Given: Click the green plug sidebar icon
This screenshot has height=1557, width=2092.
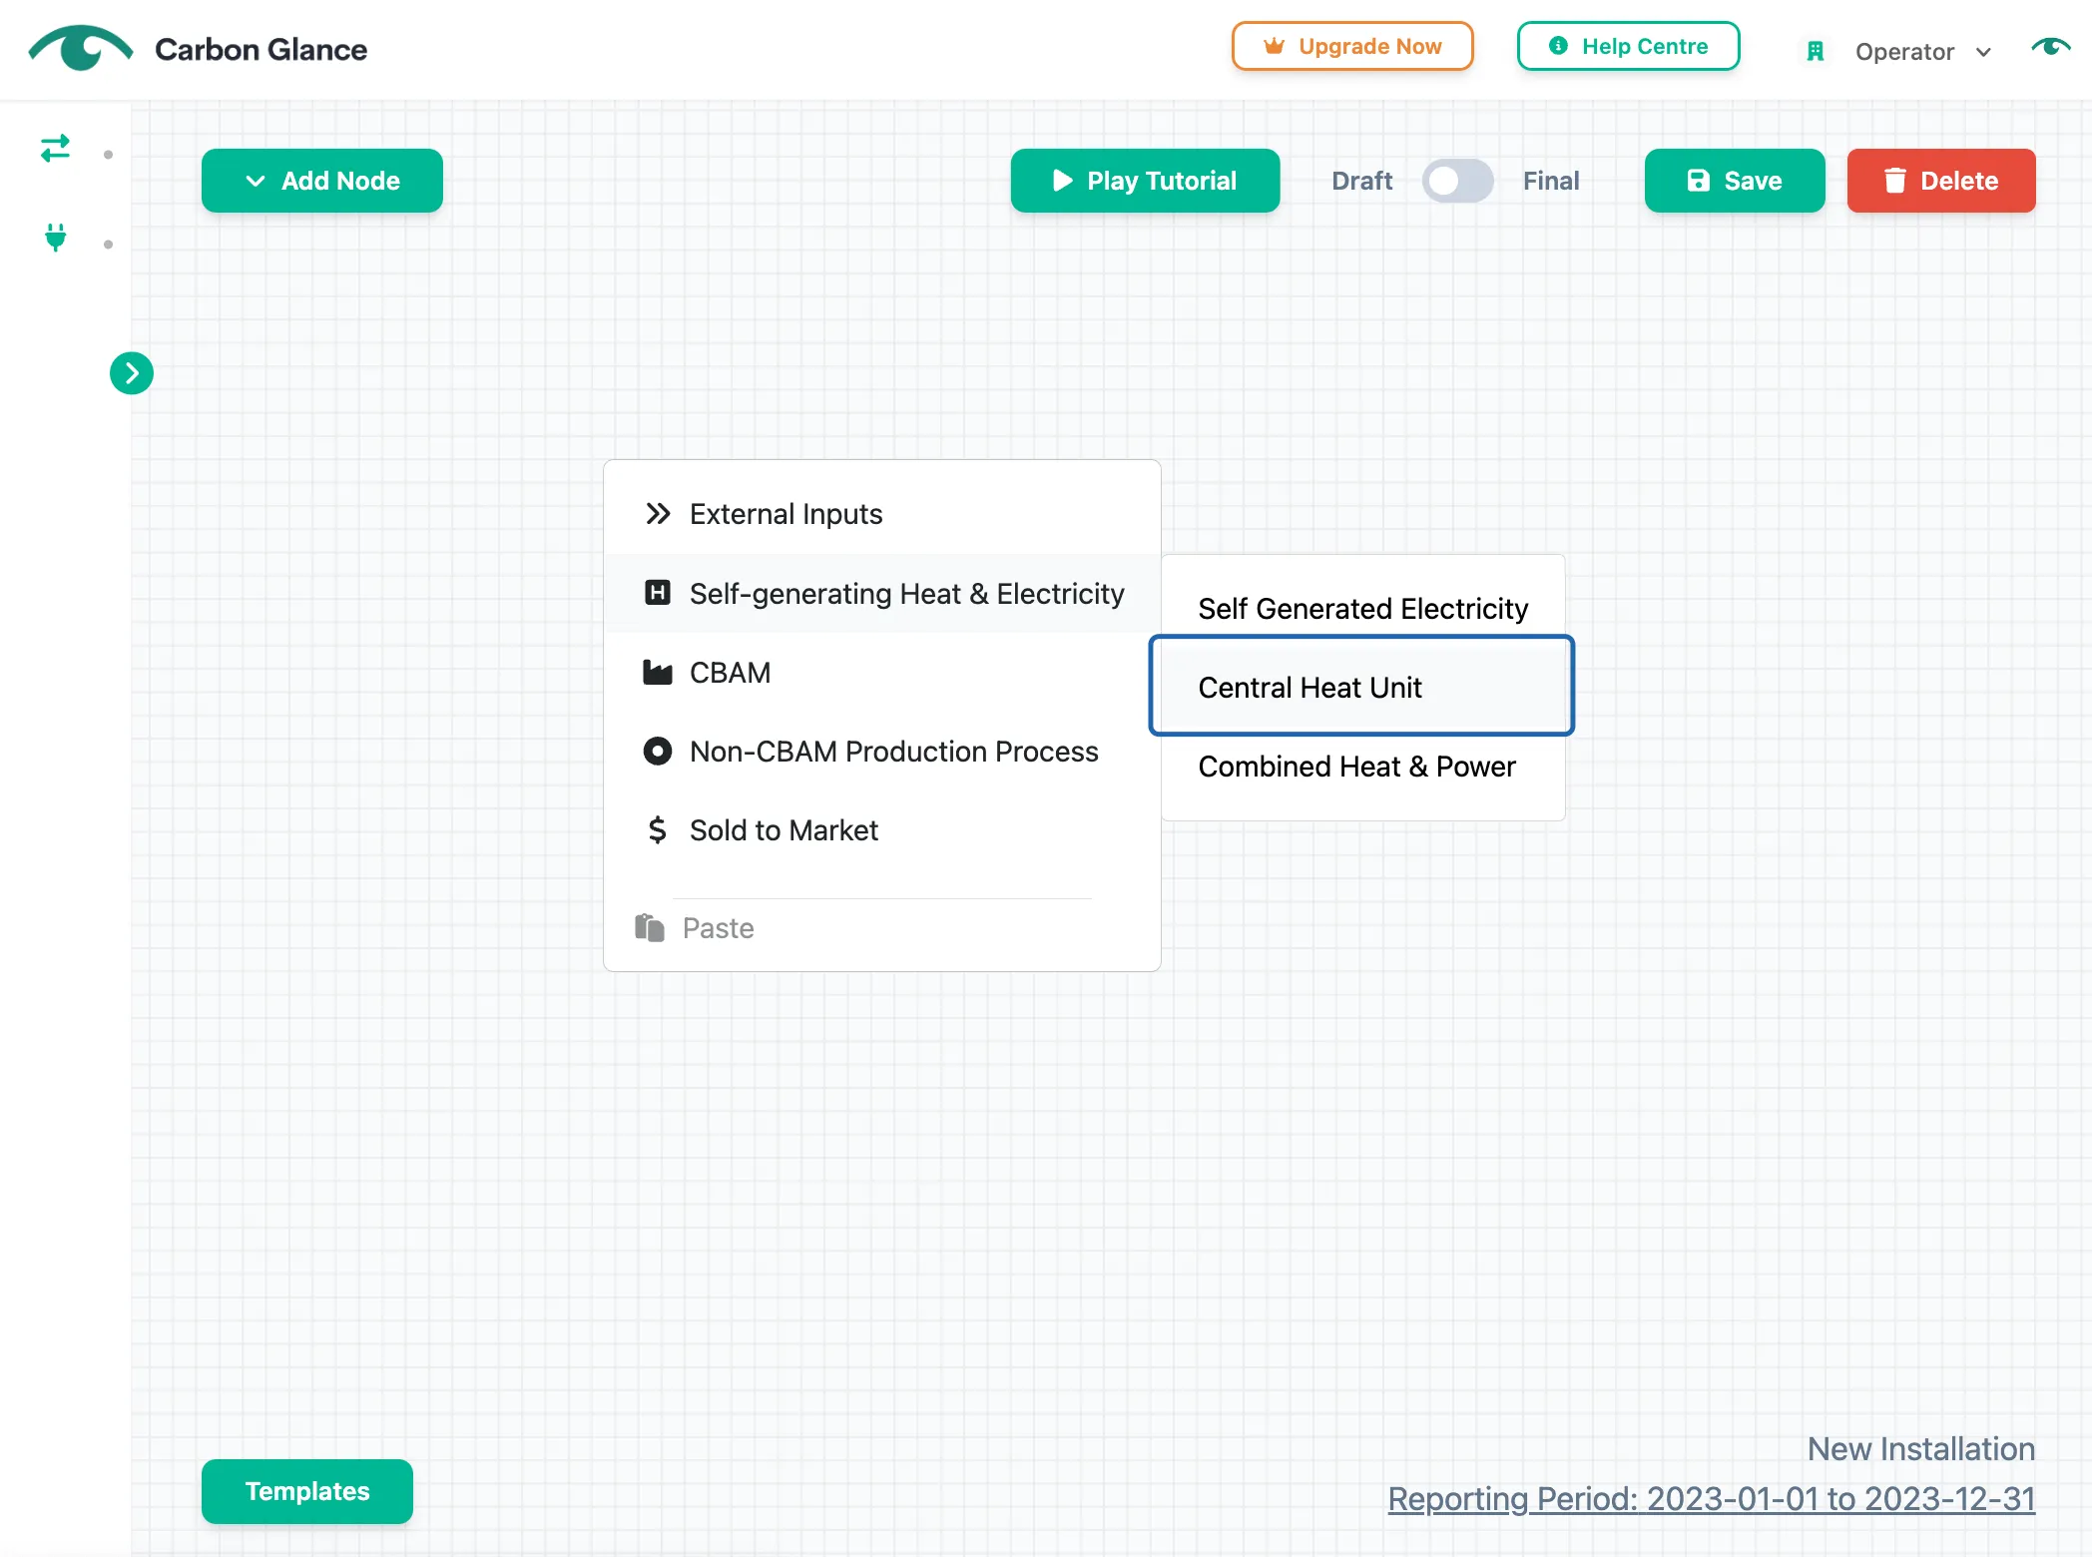Looking at the screenshot, I should coord(56,238).
